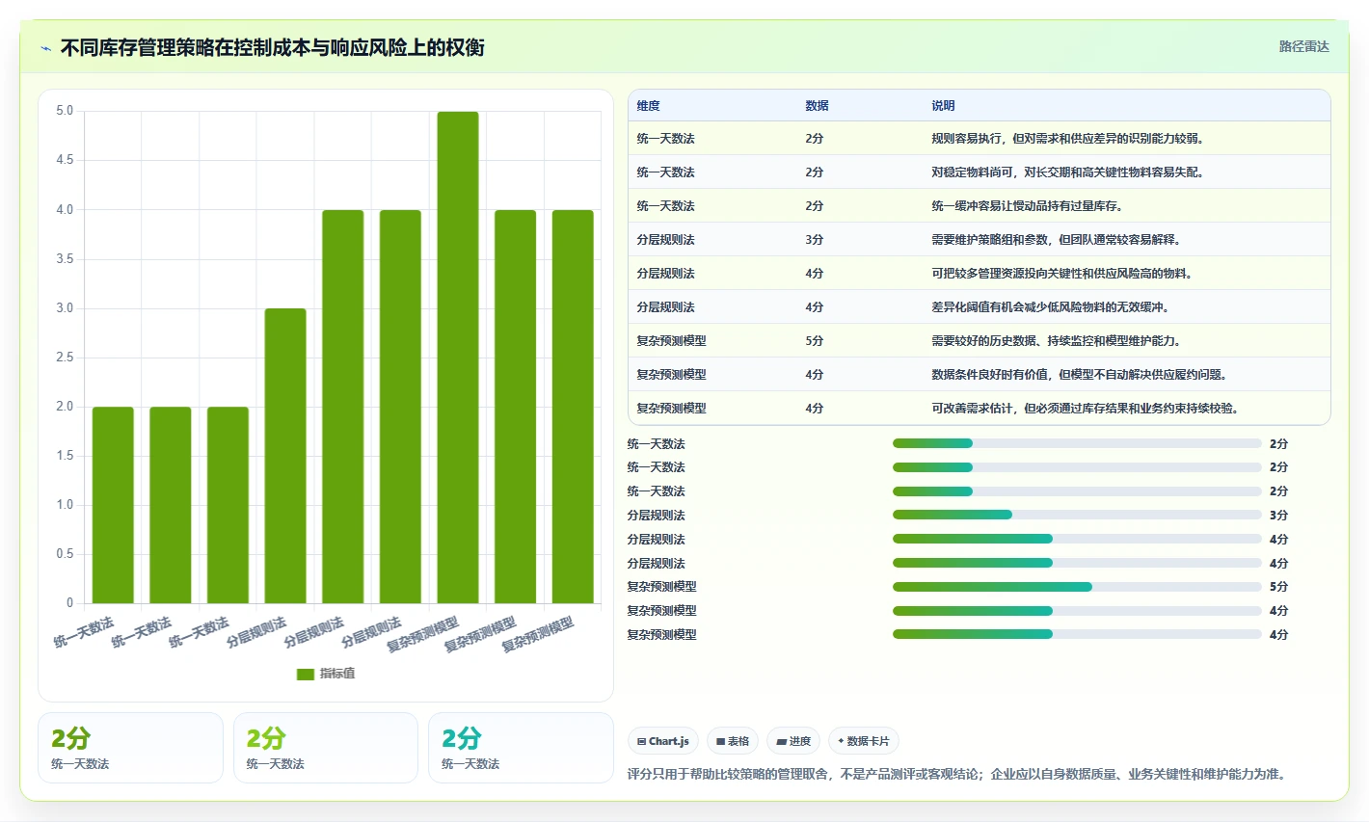Select the row 规则容易执行，但对需求和供应差异的识别能力较弱

[x=979, y=139]
